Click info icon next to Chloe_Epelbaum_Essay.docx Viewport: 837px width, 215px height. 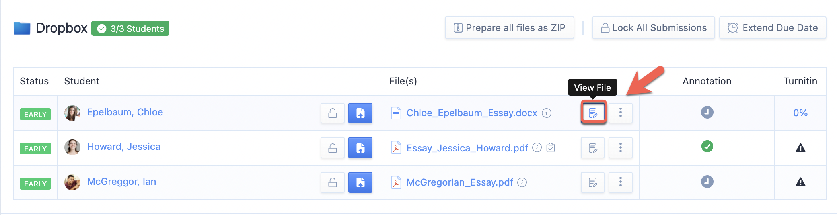[547, 113]
